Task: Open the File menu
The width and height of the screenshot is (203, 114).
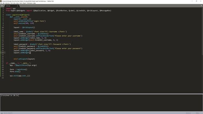Action: tap(1, 3)
